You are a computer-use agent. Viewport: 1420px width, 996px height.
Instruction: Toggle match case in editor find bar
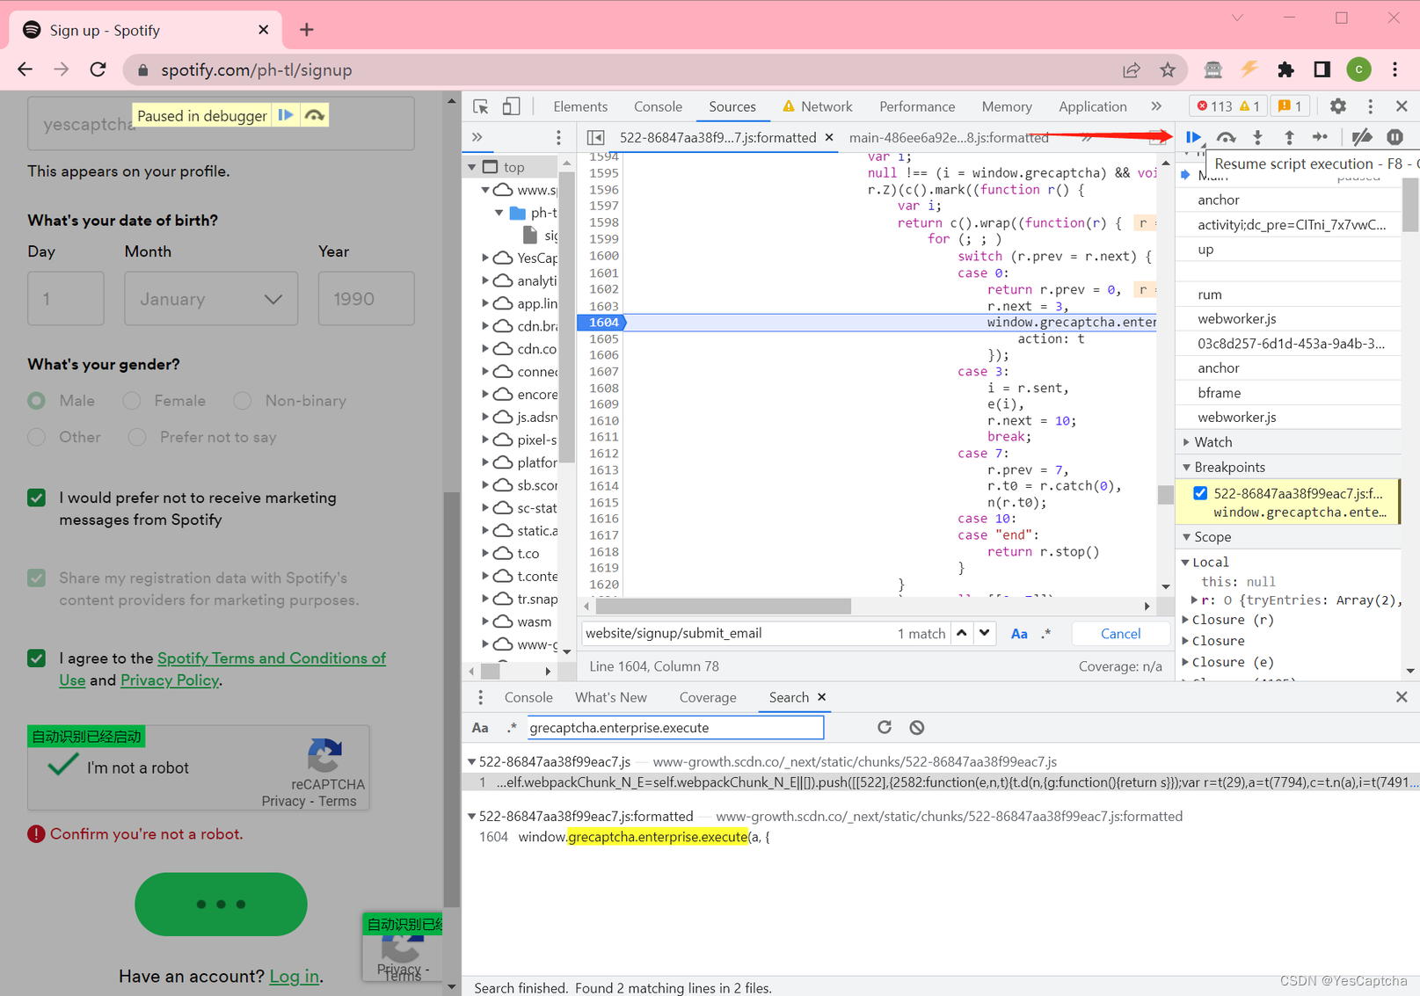(1019, 633)
